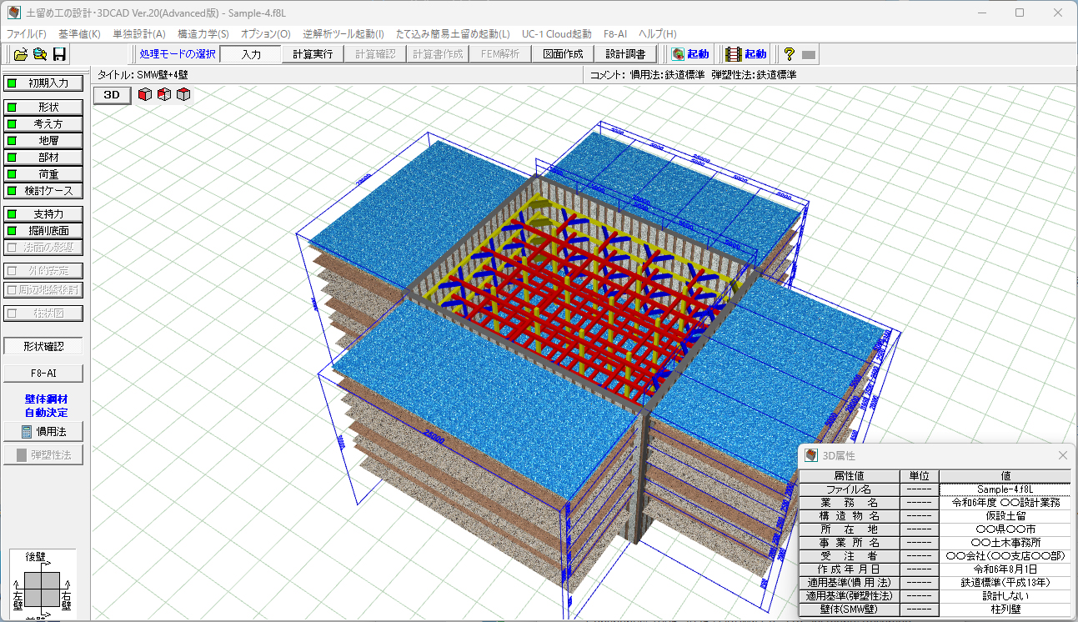Click the F8-AI sidebar button
The image size is (1078, 622).
click(43, 373)
